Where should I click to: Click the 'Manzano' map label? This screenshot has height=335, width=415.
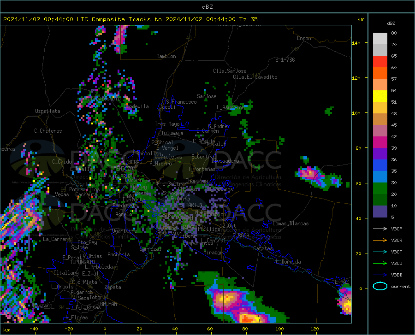[x=42, y=306]
